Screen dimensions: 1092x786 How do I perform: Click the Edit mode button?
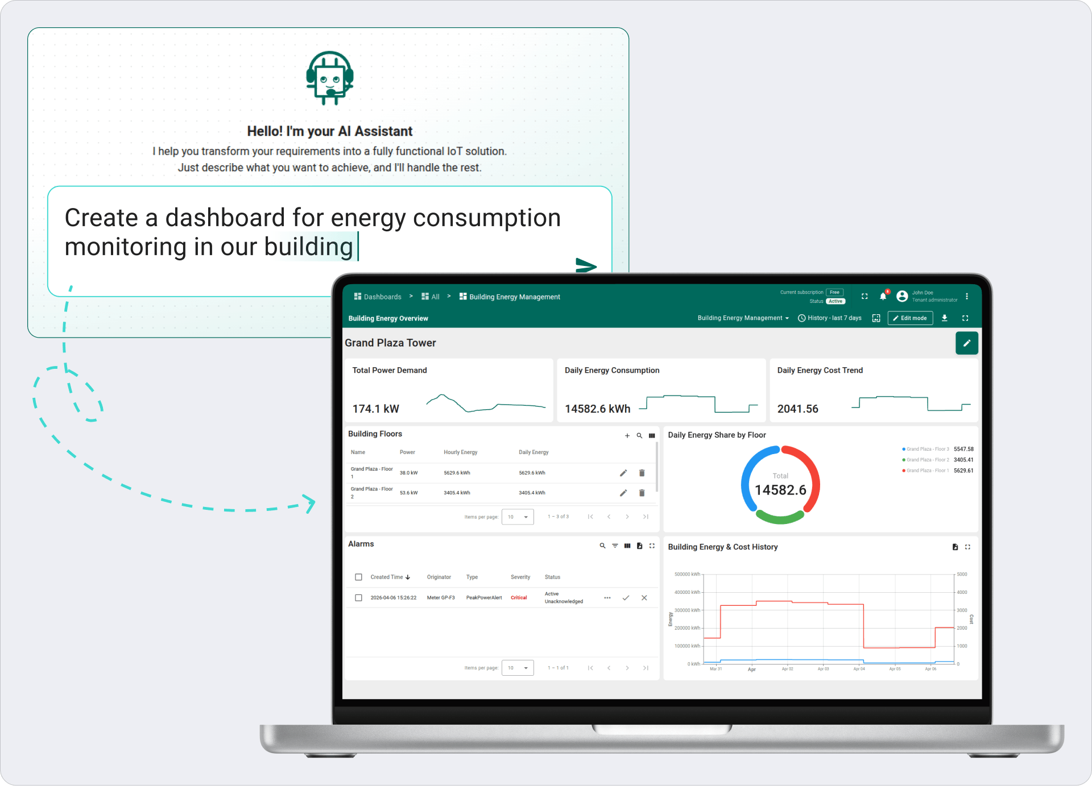pos(910,318)
